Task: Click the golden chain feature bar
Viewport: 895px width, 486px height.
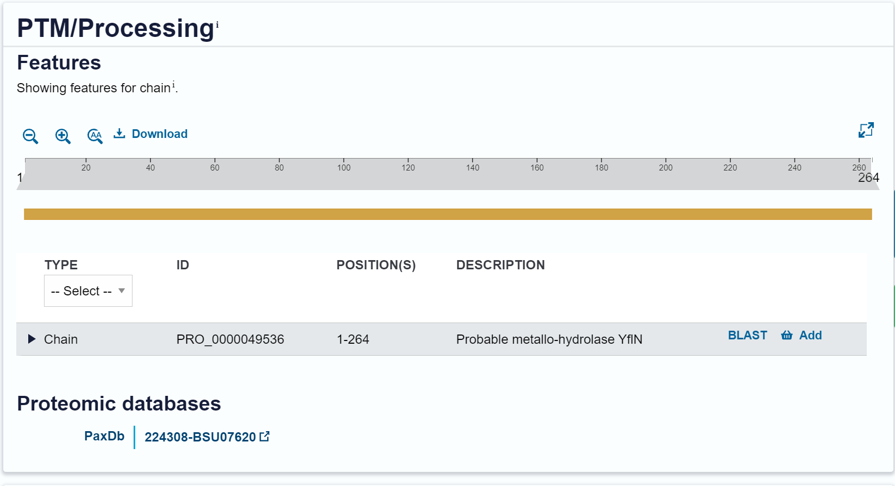Action: (x=448, y=214)
